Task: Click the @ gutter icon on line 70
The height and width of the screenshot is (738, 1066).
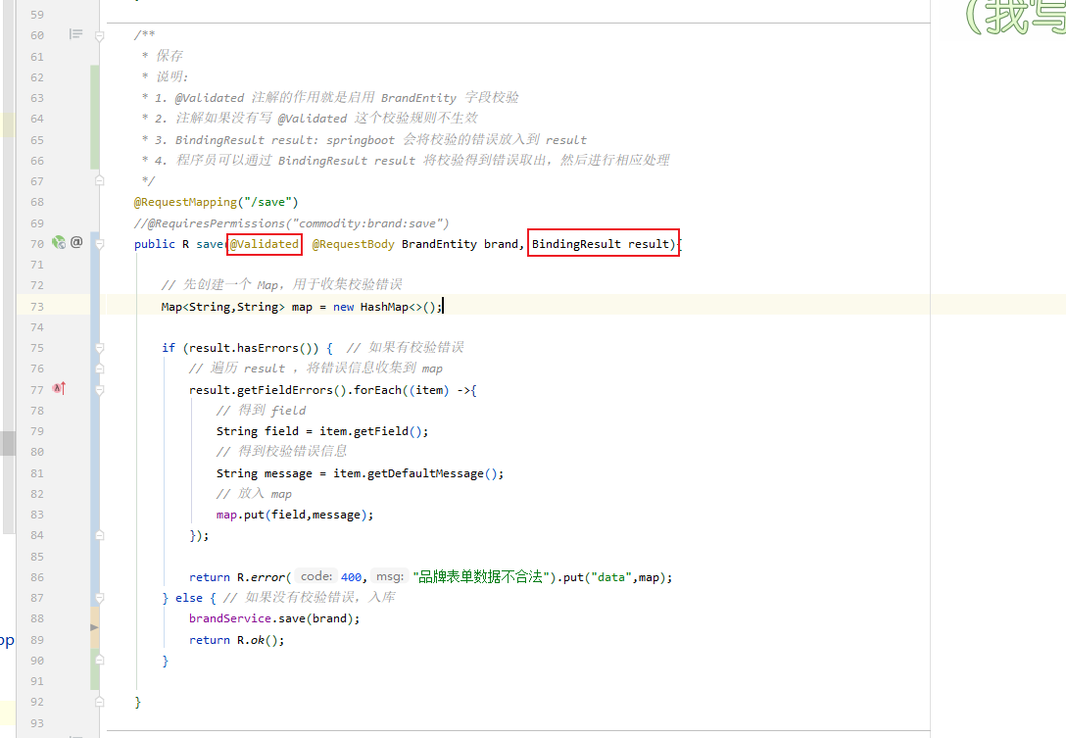Action: [76, 242]
